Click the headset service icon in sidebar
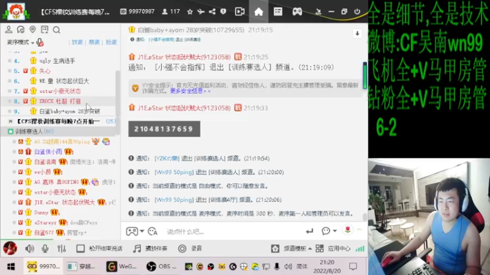 pyautogui.click(x=21, y=29)
